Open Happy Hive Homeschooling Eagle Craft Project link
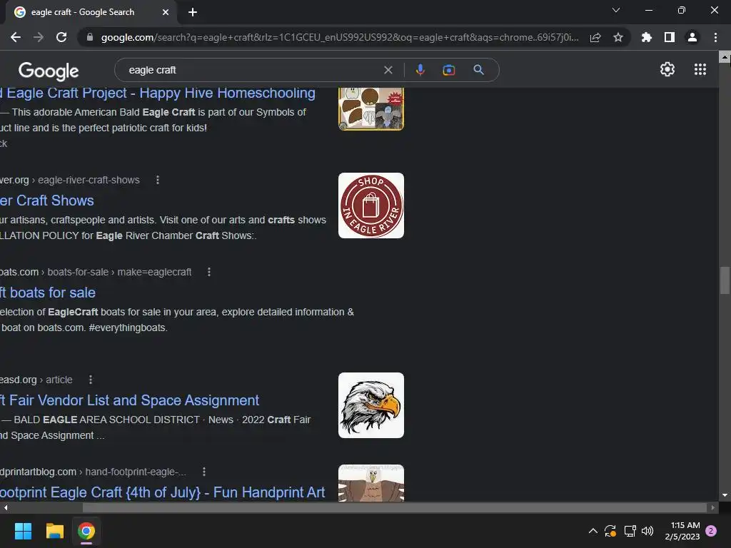The width and height of the screenshot is (731, 548). point(158,93)
